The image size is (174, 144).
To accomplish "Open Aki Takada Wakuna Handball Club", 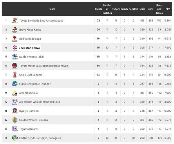I will (x=39, y=102).
